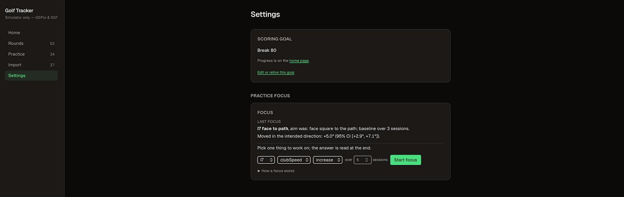Viewport: 624px width, 197px height.
Task: Follow the 'home page' progress link
Action: (299, 61)
